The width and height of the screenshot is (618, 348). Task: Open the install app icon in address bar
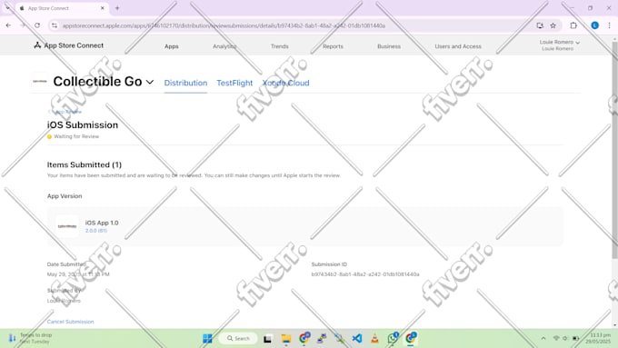point(540,25)
